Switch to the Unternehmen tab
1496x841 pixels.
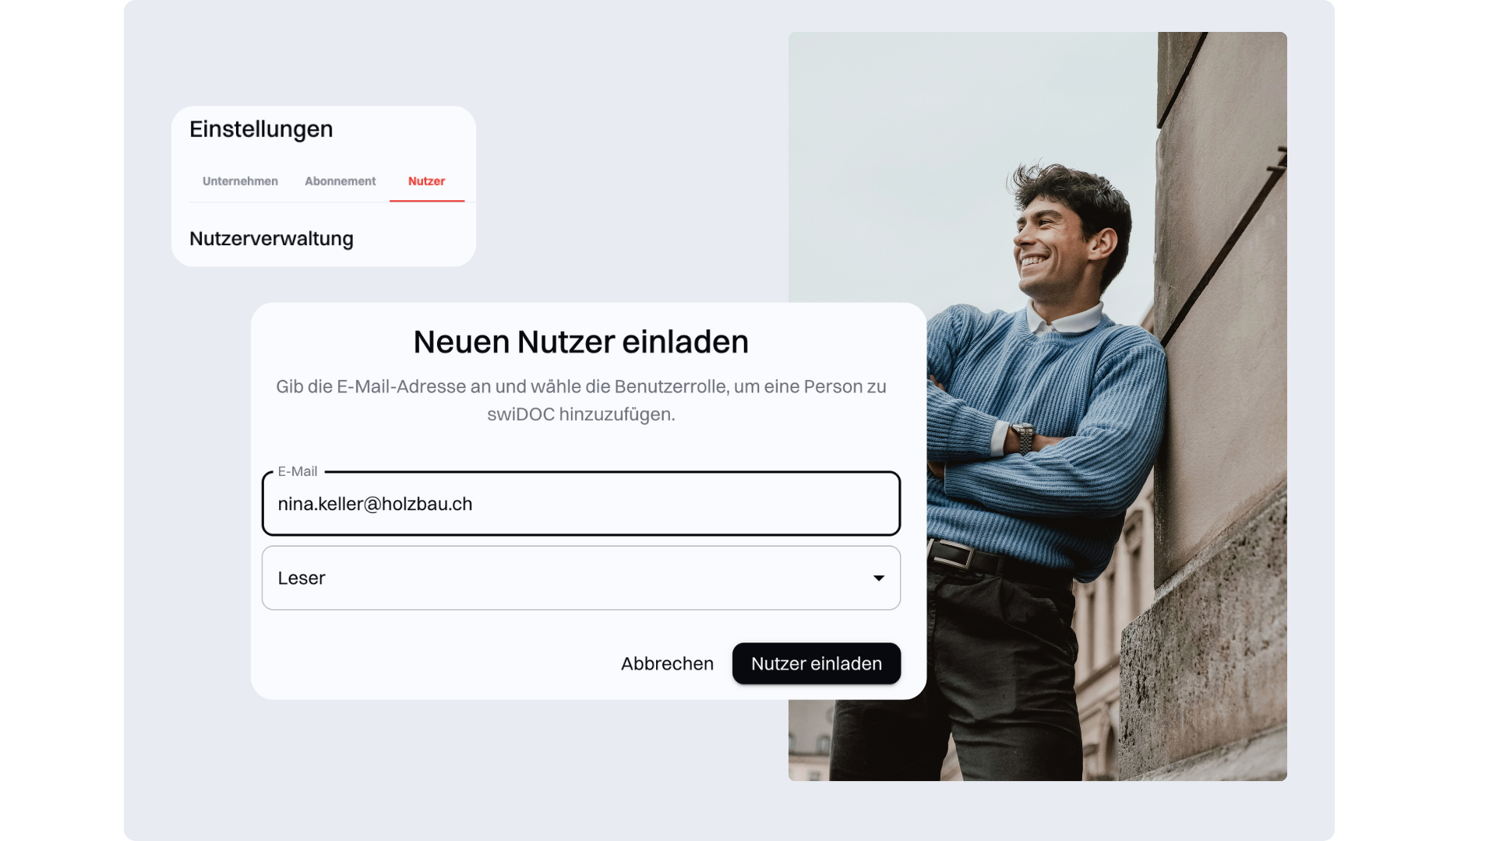(240, 181)
